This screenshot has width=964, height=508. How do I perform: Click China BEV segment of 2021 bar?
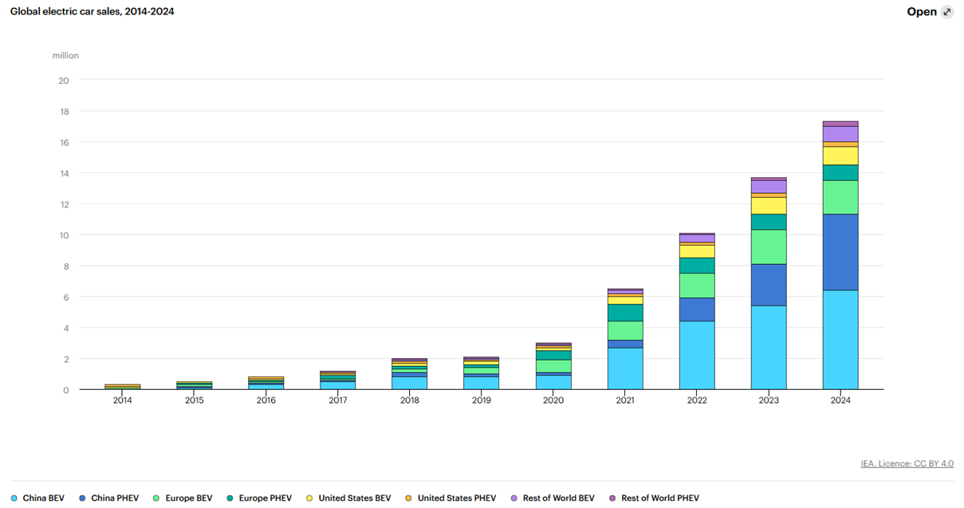(x=625, y=368)
